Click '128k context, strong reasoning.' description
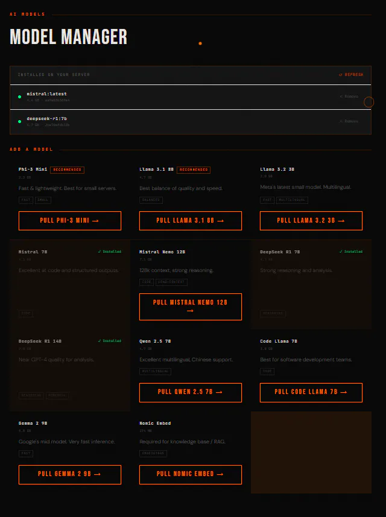 click(x=176, y=270)
